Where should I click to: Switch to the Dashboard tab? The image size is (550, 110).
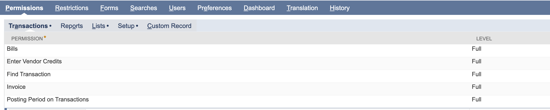click(259, 8)
